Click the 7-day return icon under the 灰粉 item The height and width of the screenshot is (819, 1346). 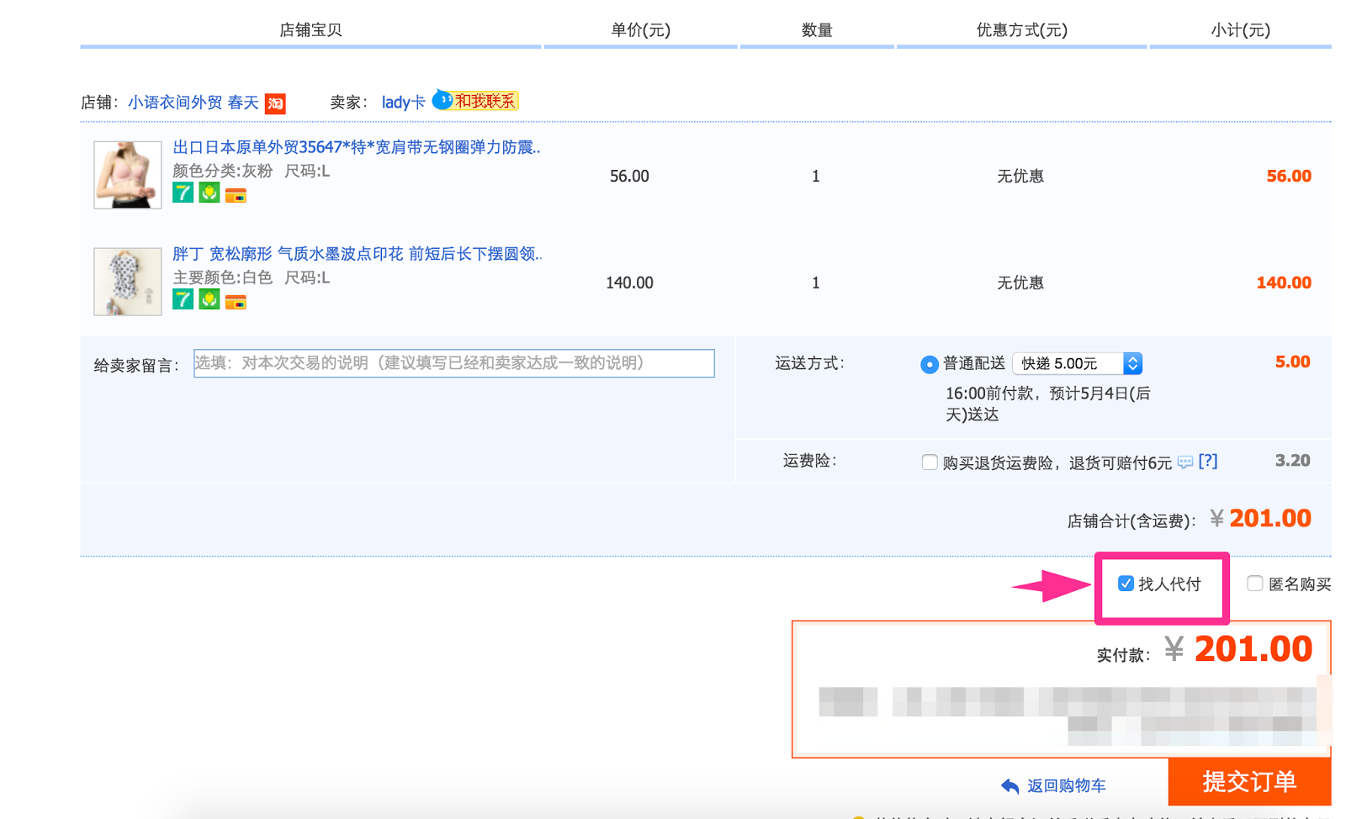[183, 193]
